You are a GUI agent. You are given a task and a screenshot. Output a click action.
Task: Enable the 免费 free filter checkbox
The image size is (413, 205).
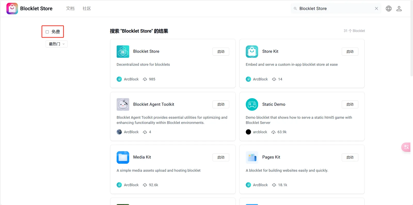pyautogui.click(x=47, y=32)
